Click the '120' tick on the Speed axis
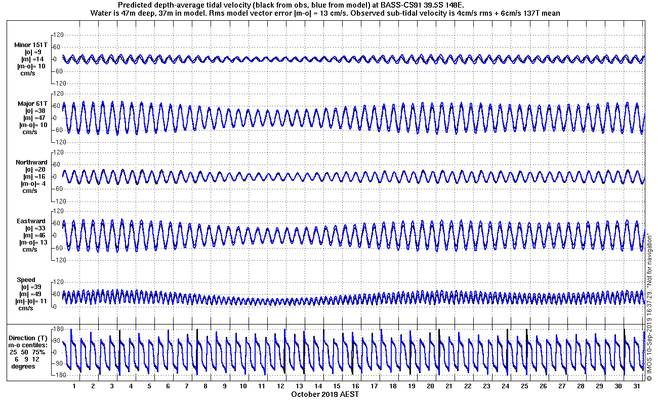658x405 pixels. click(58, 282)
